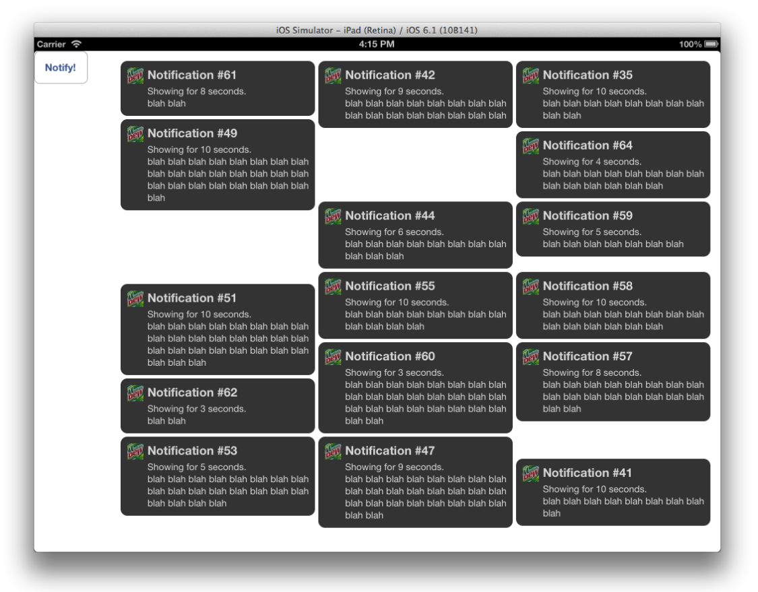The height and width of the screenshot is (592, 758).
Task: Tap the Notify! button
Action: tap(61, 67)
